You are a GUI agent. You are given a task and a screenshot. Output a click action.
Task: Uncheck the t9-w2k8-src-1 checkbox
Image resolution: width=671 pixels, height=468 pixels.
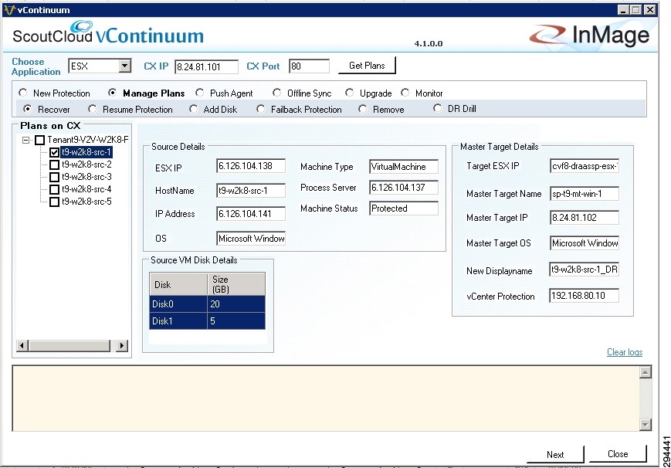coord(54,152)
